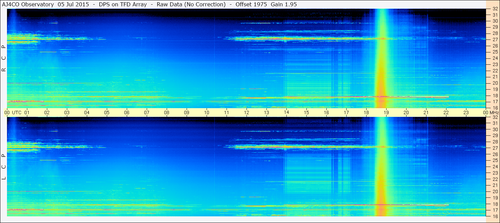
Task: Select the 15 hour mark on time axis
Action: [306, 112]
